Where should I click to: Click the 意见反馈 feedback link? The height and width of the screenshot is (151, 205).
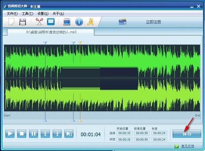(x=187, y=146)
